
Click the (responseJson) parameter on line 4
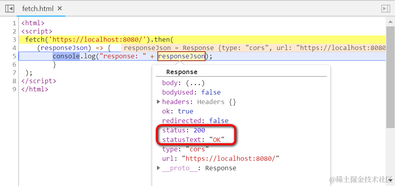[x=64, y=48]
